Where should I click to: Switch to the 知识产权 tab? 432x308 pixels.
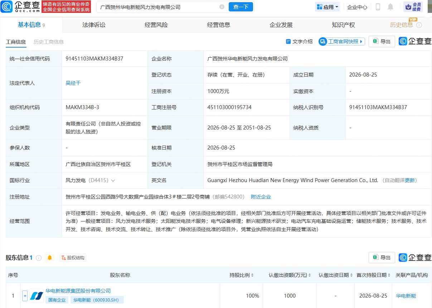[x=343, y=25]
